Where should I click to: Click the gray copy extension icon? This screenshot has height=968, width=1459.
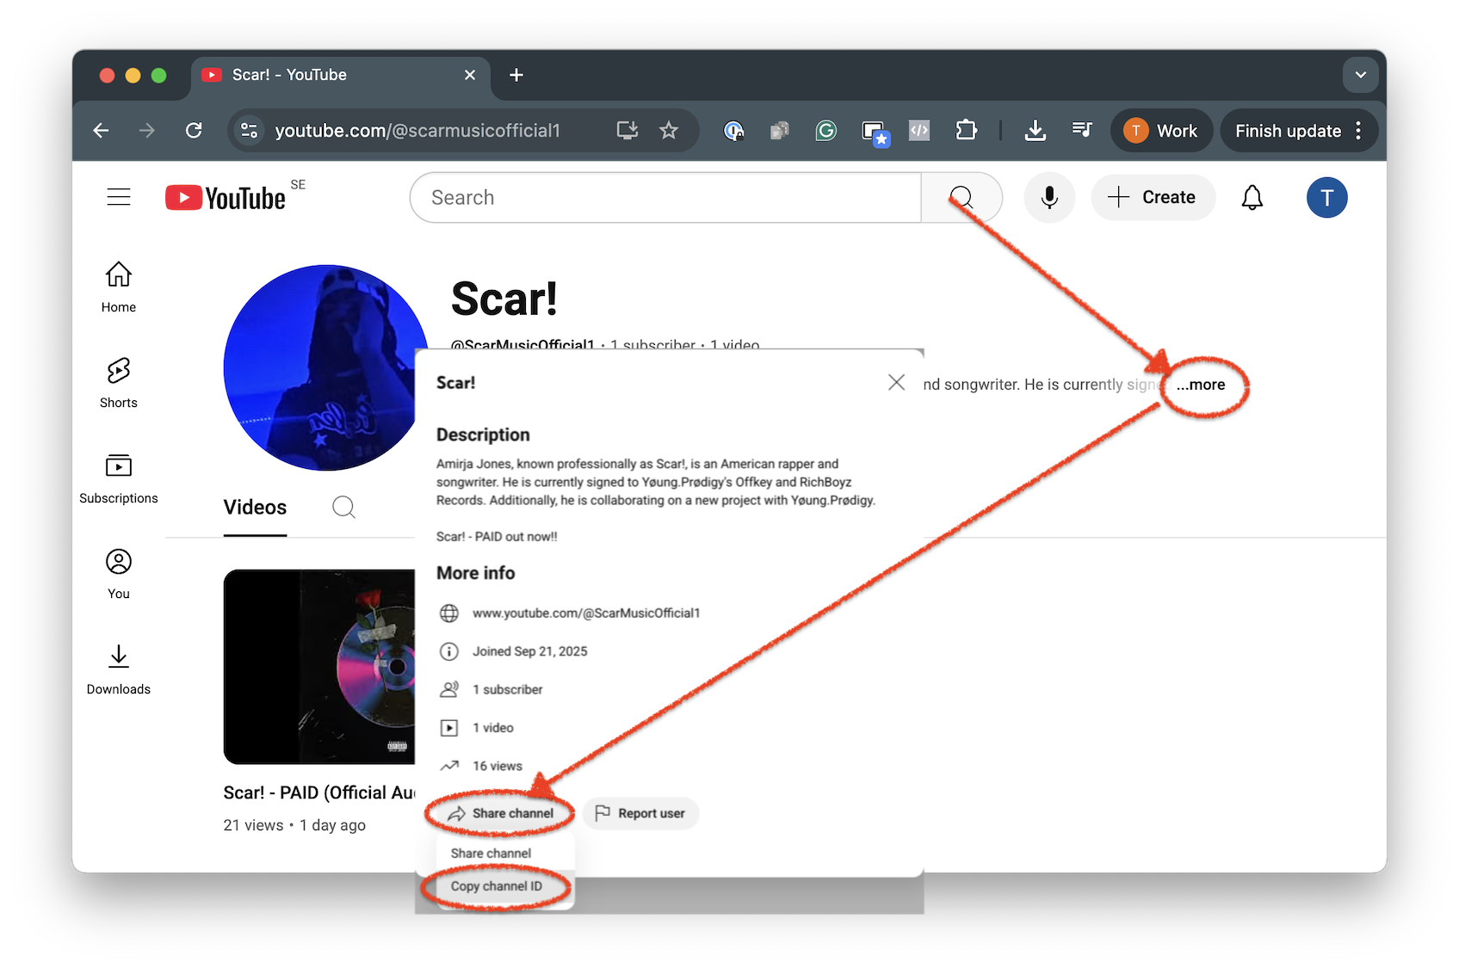click(780, 131)
